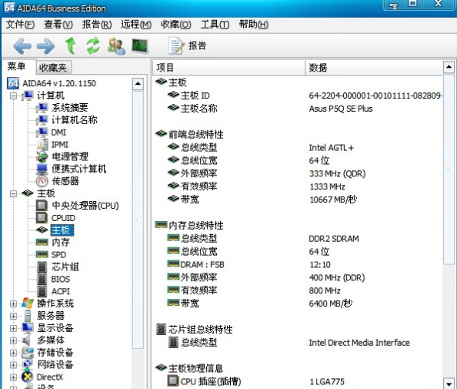The height and width of the screenshot is (389, 457).
Task: Click the green up-level arrow icon
Action: point(70,45)
